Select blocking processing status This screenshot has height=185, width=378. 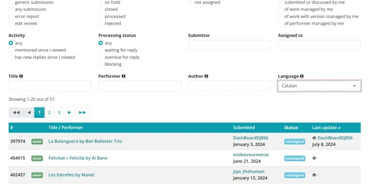click(x=101, y=64)
